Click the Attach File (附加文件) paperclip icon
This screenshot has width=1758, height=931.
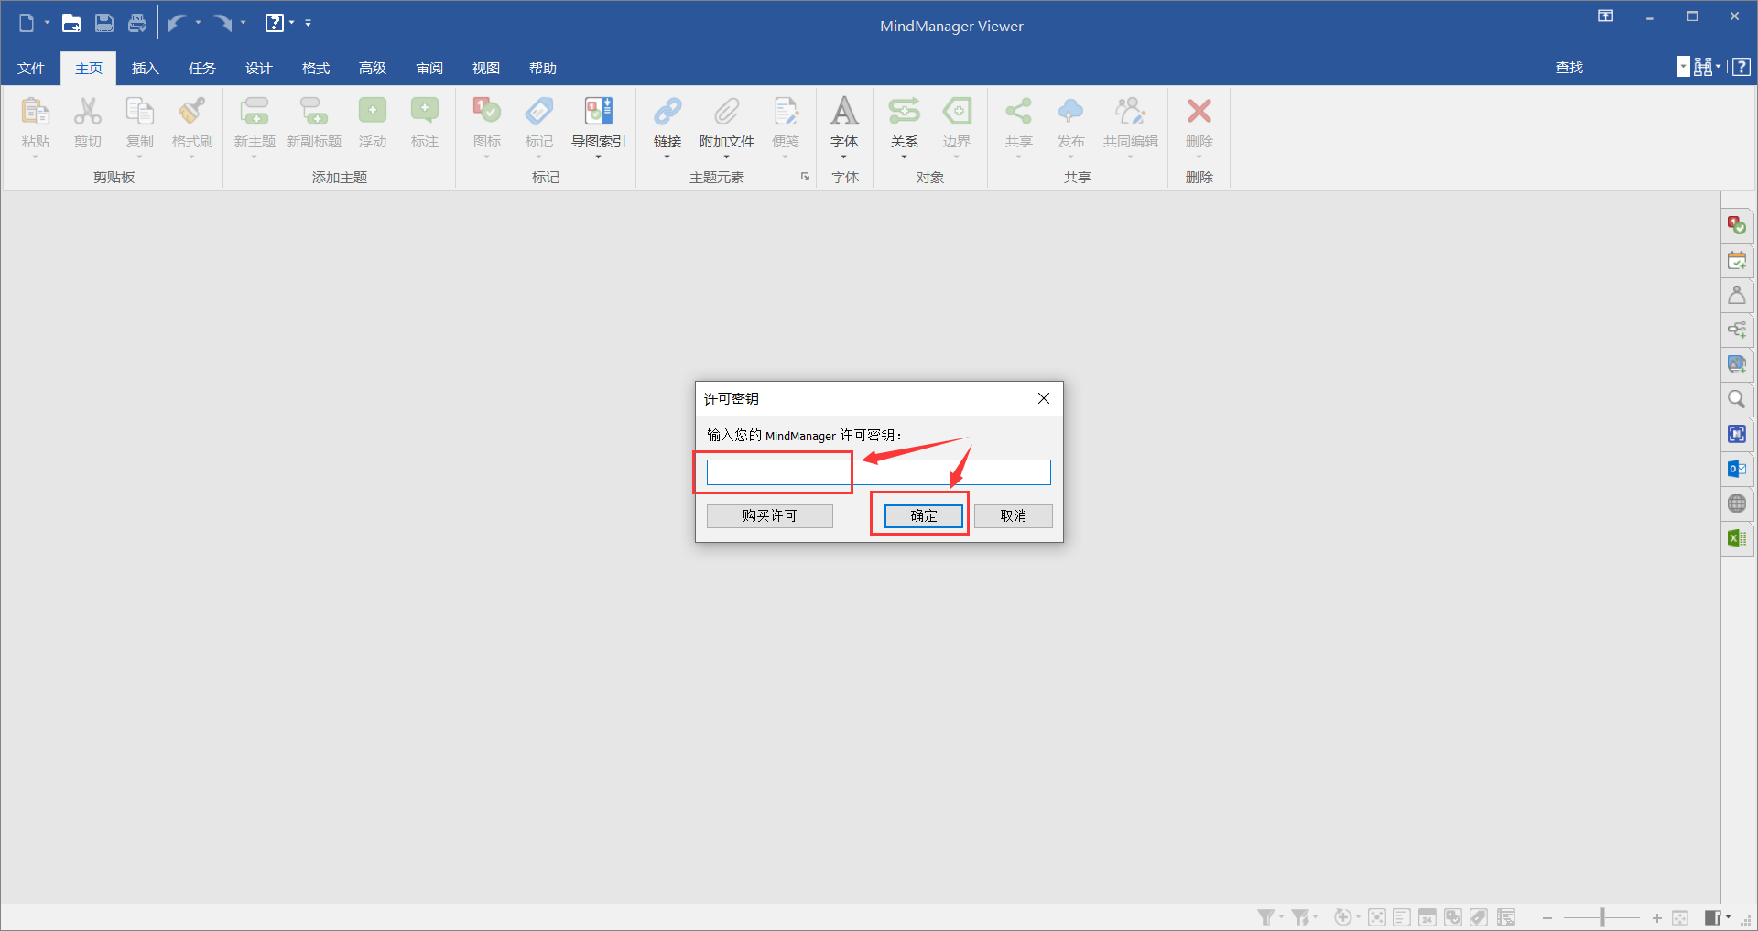click(726, 113)
